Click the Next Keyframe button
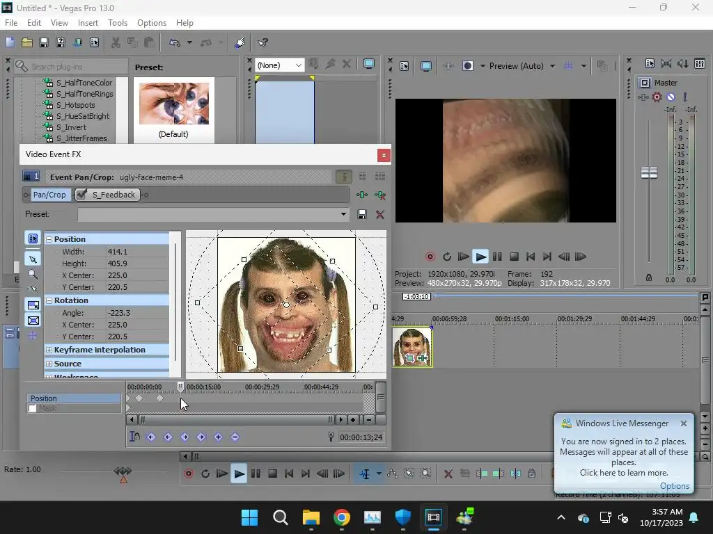The height and width of the screenshot is (534, 713). point(185,437)
